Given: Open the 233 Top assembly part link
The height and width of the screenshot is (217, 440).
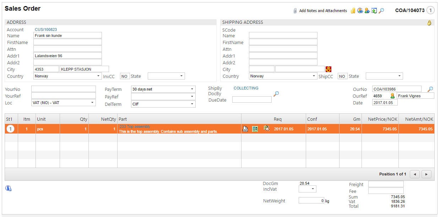Looking at the screenshot, I should [x=135, y=126].
